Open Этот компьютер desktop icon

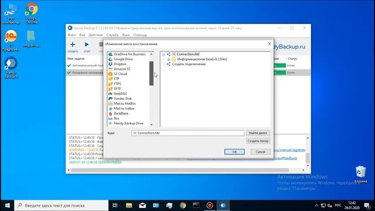click(x=11, y=13)
